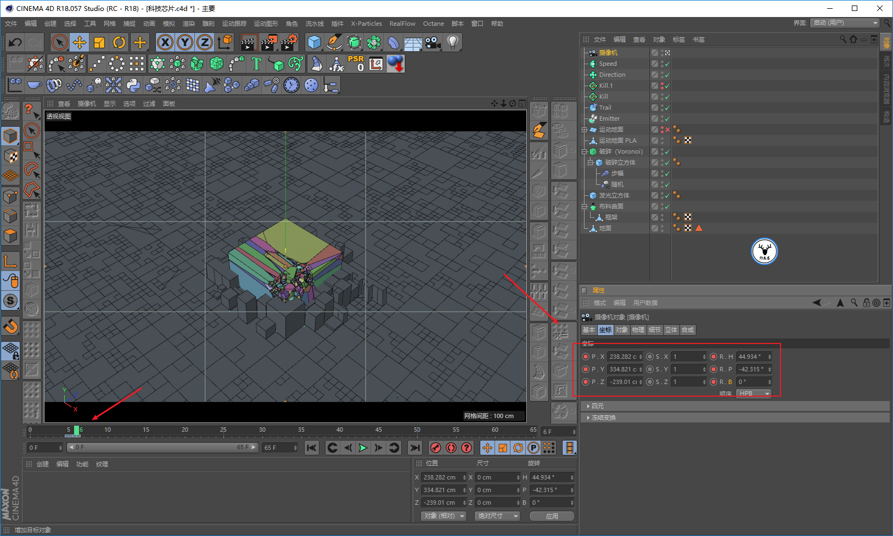Switch to the 基本 attribute tab
Screen dimensions: 893x536
(x=589, y=330)
